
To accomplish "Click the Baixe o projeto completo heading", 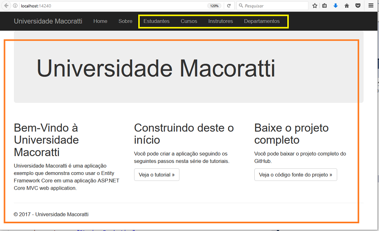I will click(x=291, y=134).
